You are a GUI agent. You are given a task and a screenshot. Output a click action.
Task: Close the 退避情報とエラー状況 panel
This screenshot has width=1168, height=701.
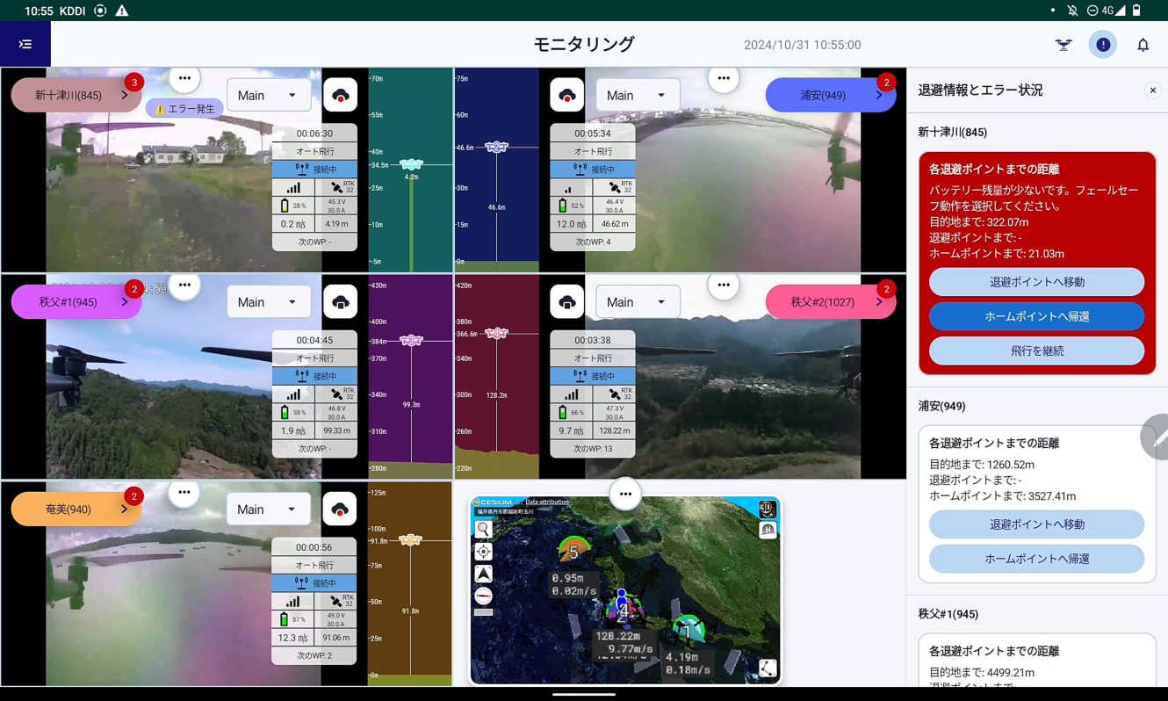(x=1152, y=90)
